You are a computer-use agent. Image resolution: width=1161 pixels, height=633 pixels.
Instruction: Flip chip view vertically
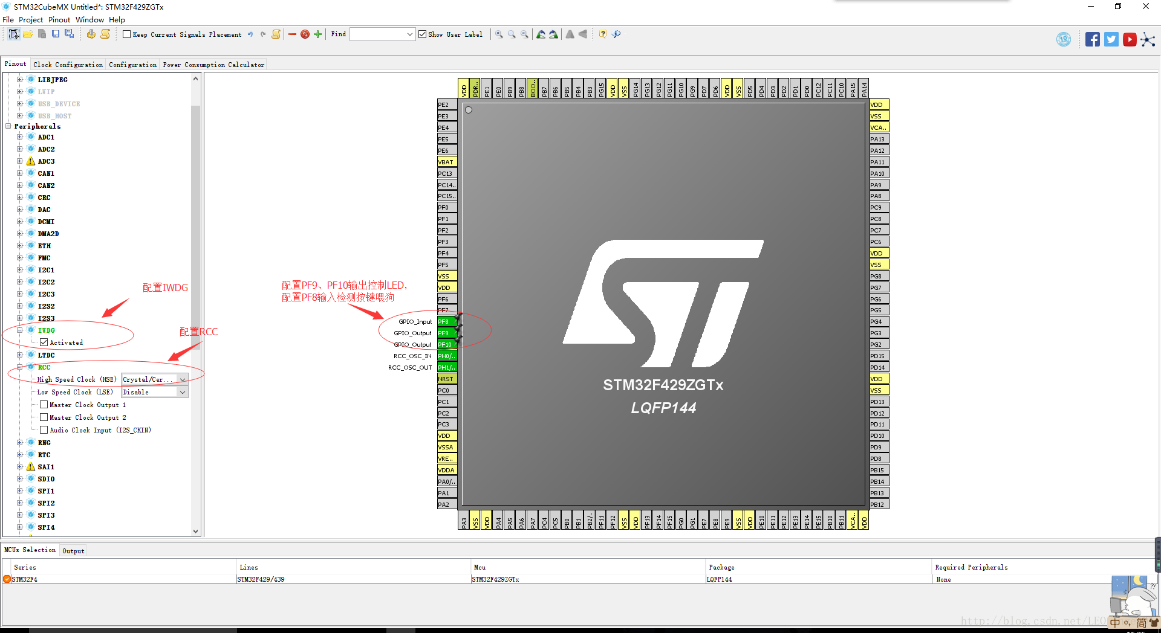coord(582,34)
